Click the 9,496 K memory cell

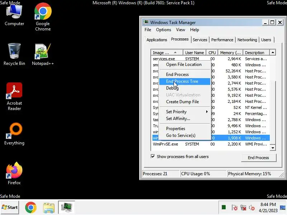pyautogui.click(x=234, y=126)
